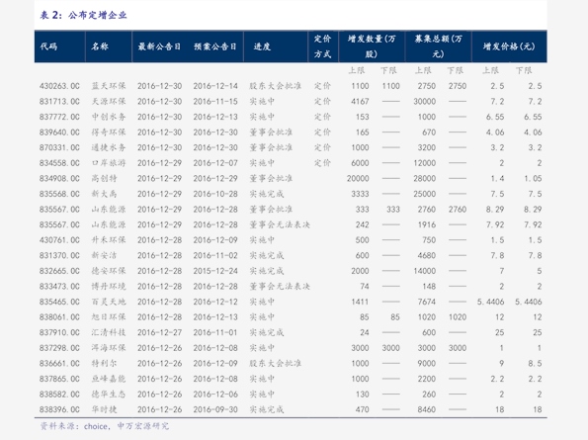
Task: Select the 旭日环保 company name
Action: tap(109, 317)
